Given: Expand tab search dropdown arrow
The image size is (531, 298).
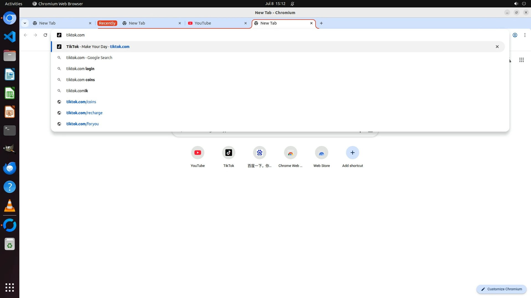Looking at the screenshot, I should click(25, 23).
